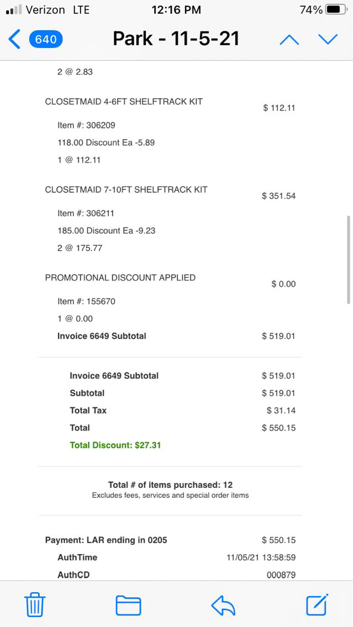Compose a new message
This screenshot has width=353, height=627.
point(317,605)
